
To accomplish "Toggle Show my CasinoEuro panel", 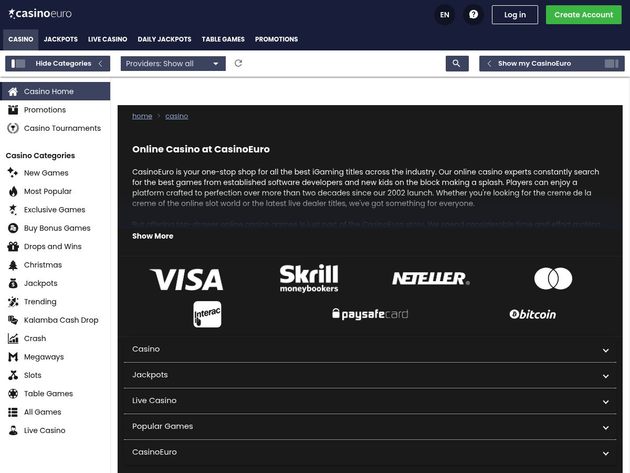I will pyautogui.click(x=552, y=64).
